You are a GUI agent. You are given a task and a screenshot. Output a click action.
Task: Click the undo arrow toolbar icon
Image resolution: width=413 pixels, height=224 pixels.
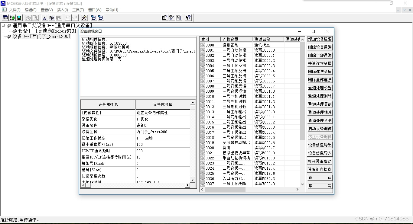click(68, 18)
